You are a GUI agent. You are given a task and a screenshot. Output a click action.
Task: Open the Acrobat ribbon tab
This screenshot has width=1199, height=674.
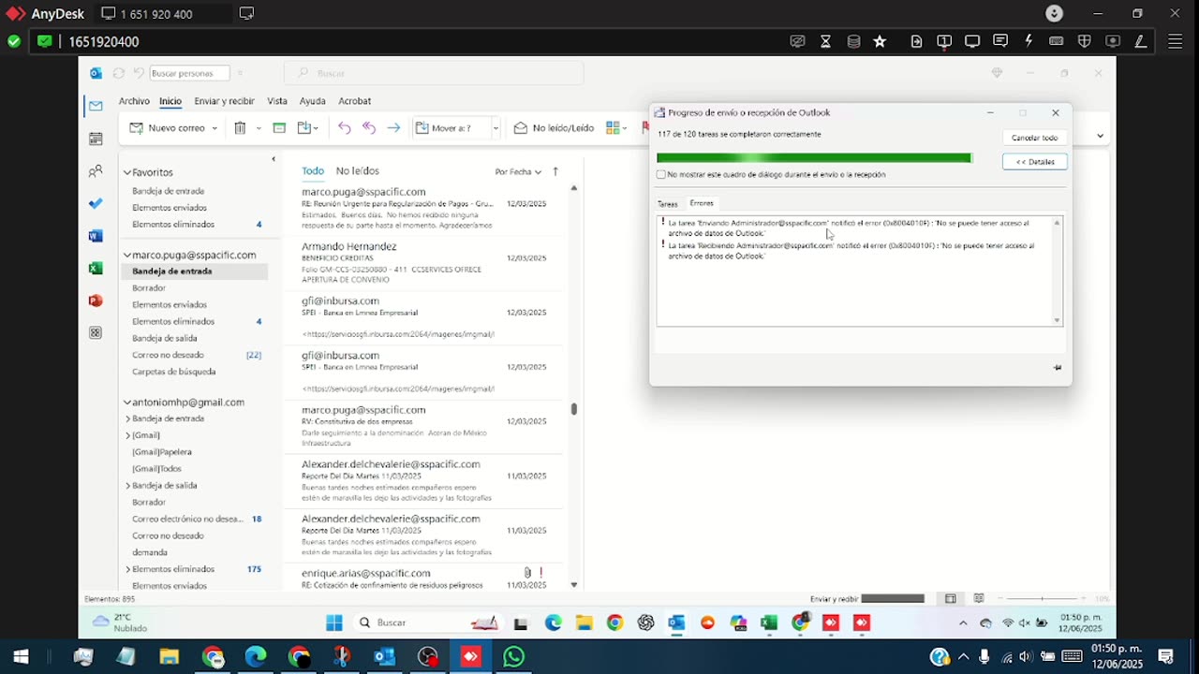click(354, 101)
